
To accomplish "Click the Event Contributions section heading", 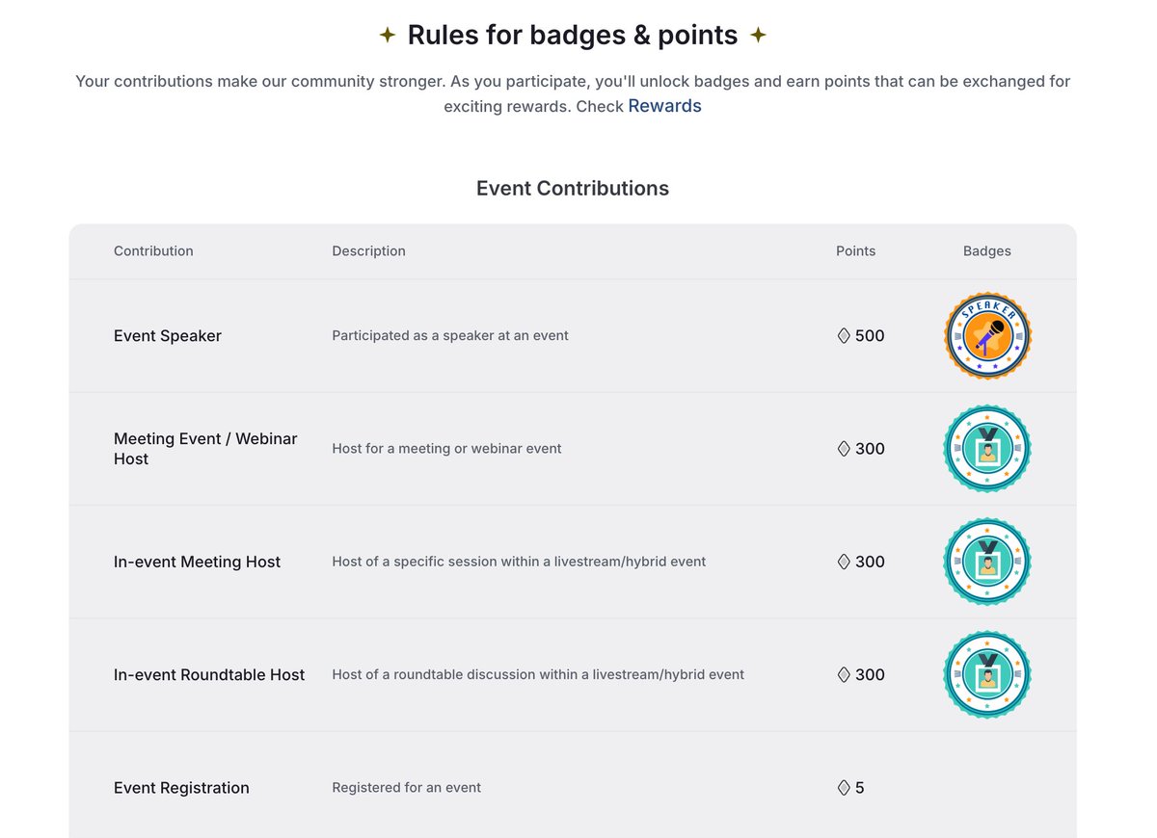I will tap(573, 189).
